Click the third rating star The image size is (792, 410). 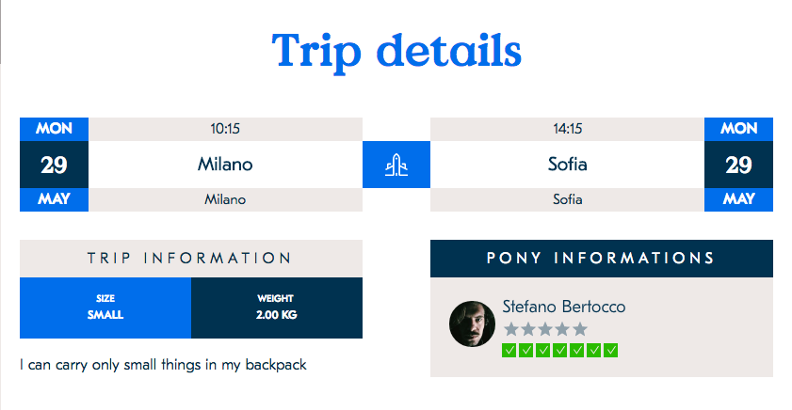click(x=545, y=329)
